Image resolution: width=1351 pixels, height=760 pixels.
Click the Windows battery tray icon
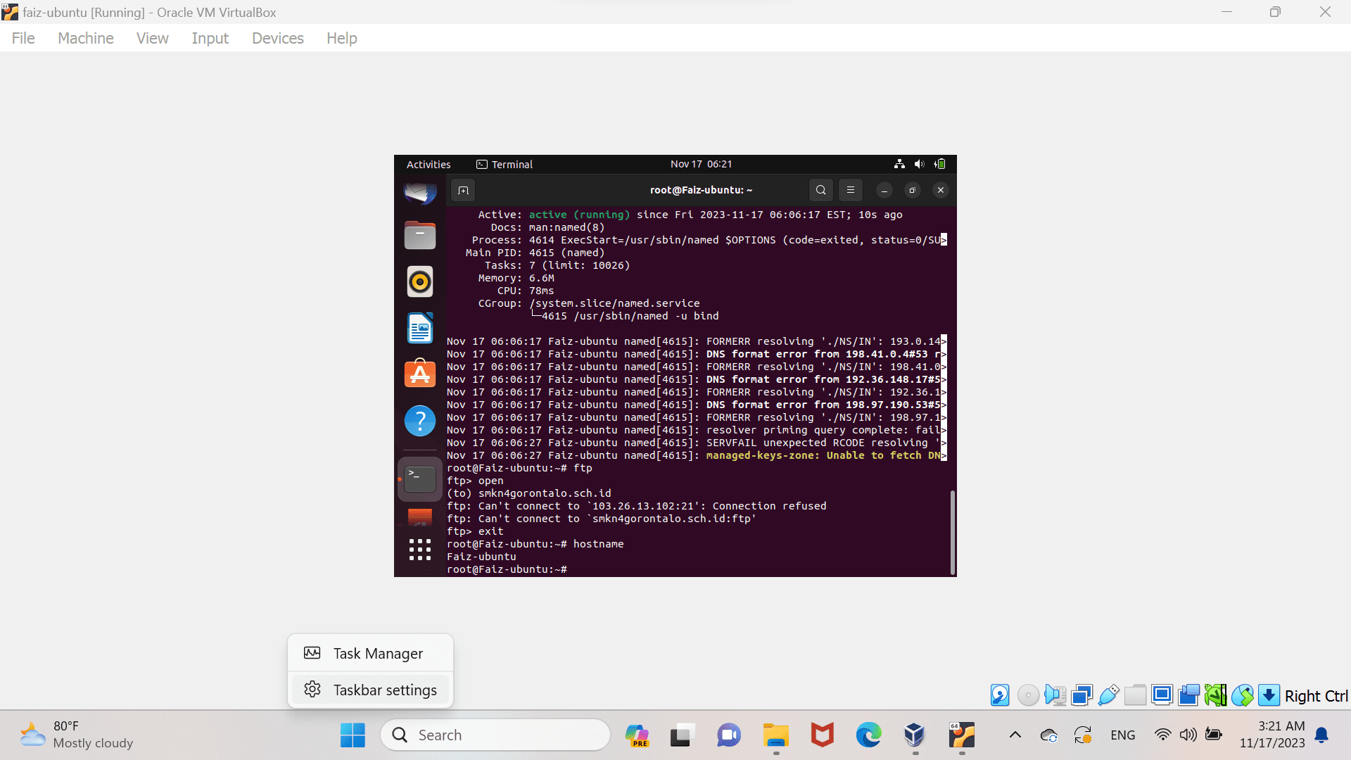pyautogui.click(x=1214, y=735)
